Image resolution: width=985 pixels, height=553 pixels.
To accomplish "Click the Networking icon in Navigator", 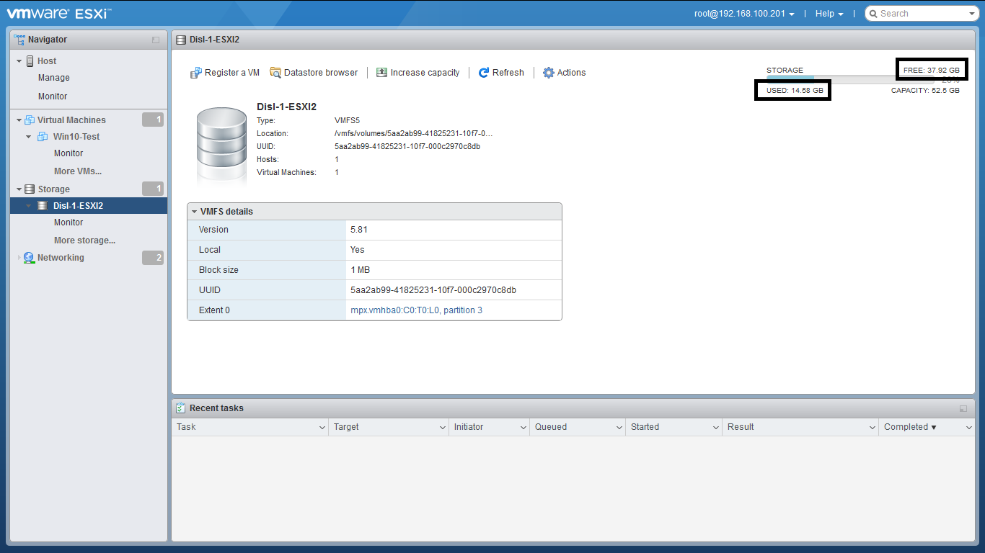I will click(x=29, y=258).
